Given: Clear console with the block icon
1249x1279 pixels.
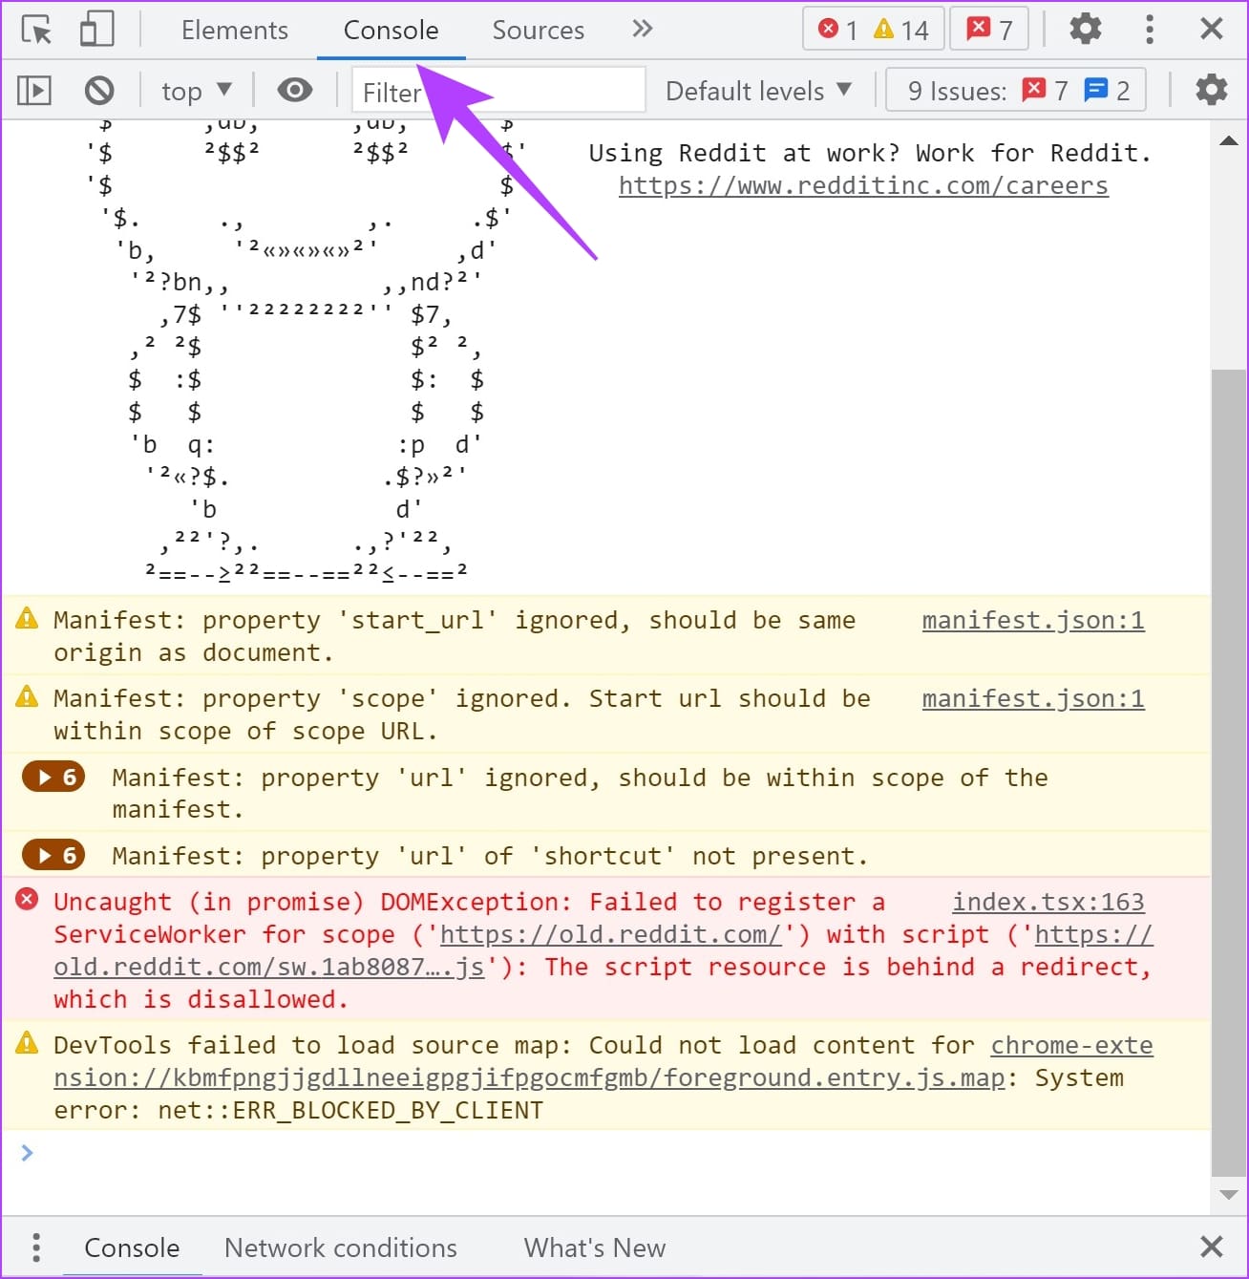Looking at the screenshot, I should [99, 91].
